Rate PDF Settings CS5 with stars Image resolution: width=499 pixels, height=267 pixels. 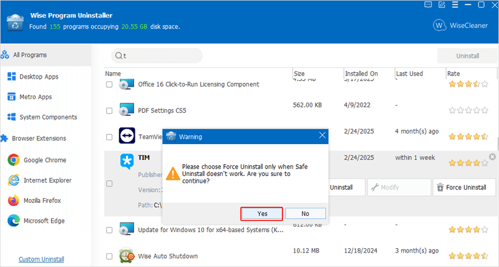[468, 110]
